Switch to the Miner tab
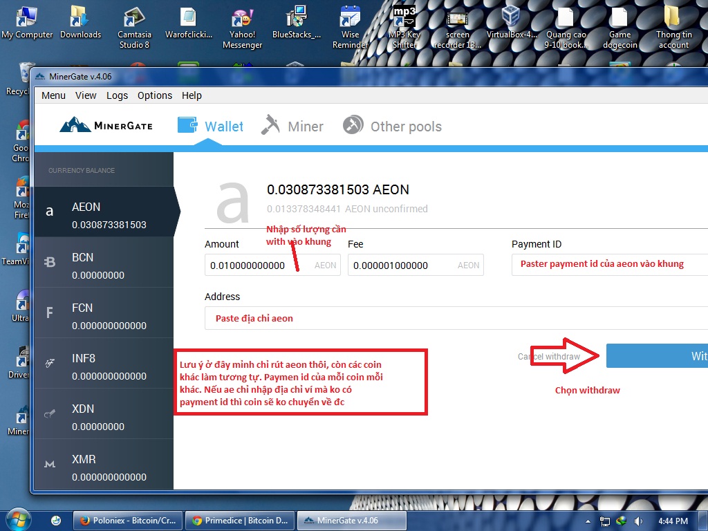Viewport: 708px width, 531px height. pyautogui.click(x=292, y=126)
